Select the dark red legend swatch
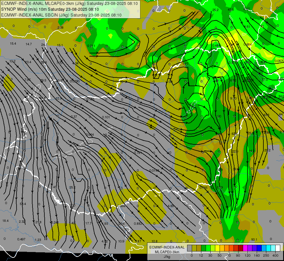Image resolution: width=284 pixels, height=261 pixels. (241, 248)
